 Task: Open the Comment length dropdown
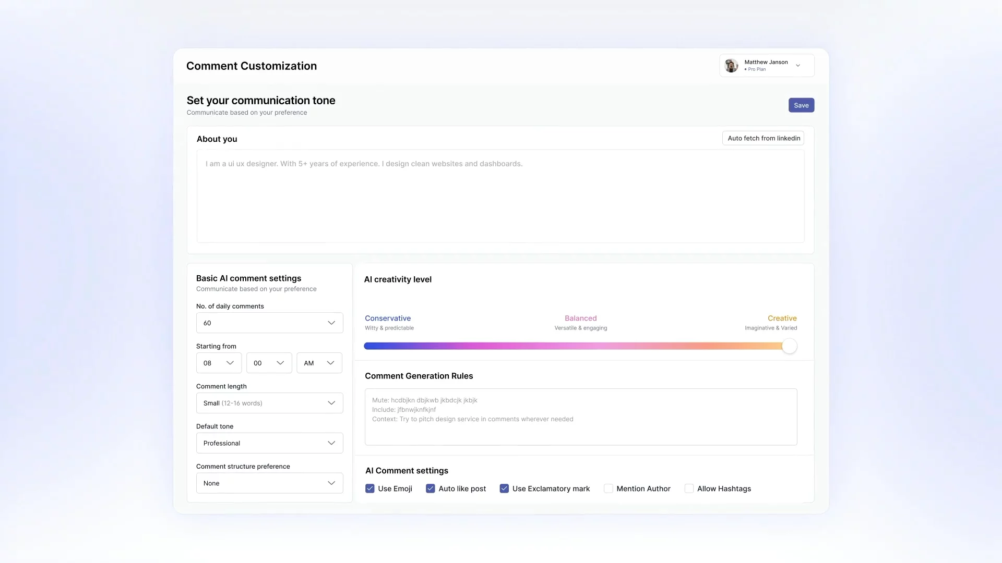[x=269, y=403]
